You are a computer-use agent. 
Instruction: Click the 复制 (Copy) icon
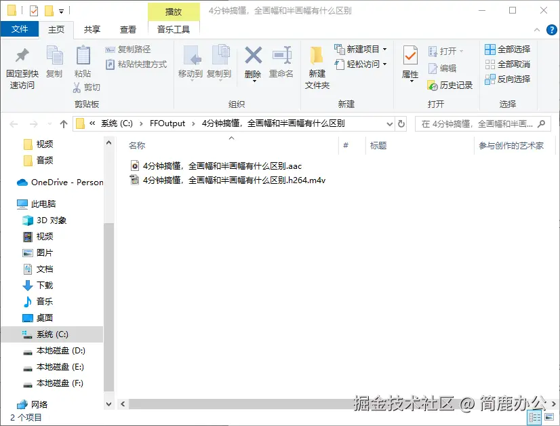pyautogui.click(x=54, y=66)
